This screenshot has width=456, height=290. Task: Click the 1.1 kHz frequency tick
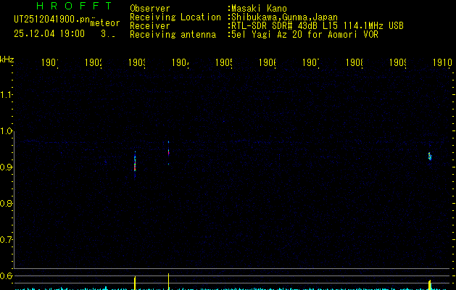click(x=7, y=95)
